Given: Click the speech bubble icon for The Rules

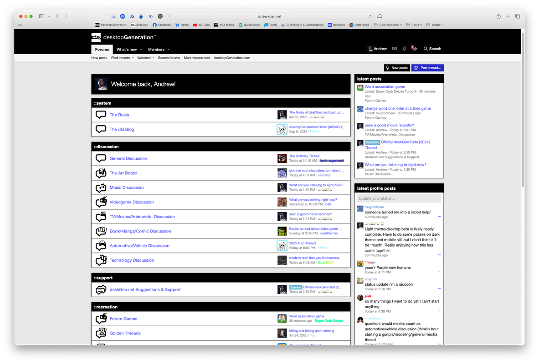Looking at the screenshot, I should pyautogui.click(x=101, y=115).
